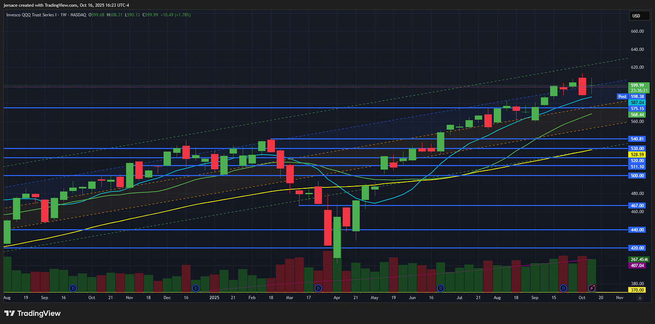This screenshot has height=324, width=655.
Task: Click the 420.00 level label
Action: [x=637, y=248]
